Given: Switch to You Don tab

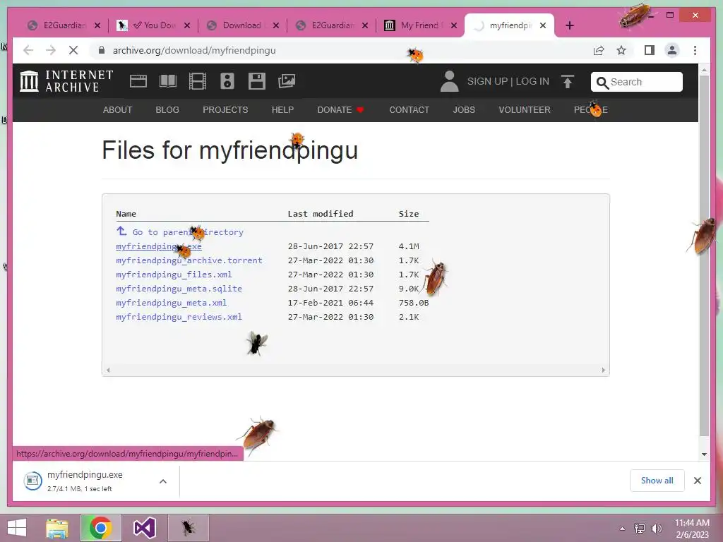Looking at the screenshot, I should (x=153, y=25).
